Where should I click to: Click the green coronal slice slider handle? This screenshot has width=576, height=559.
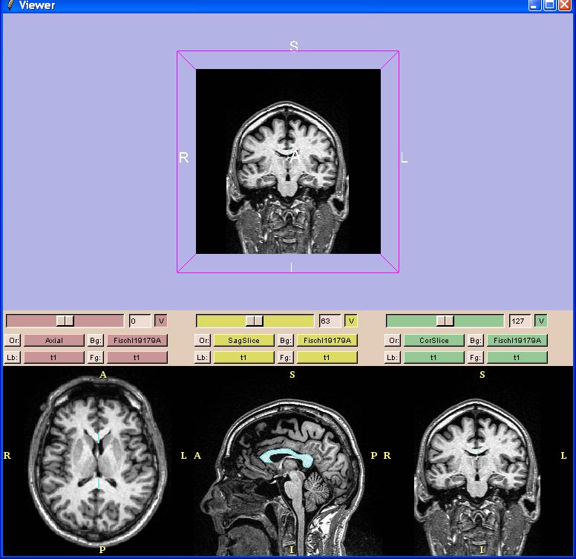pos(445,321)
